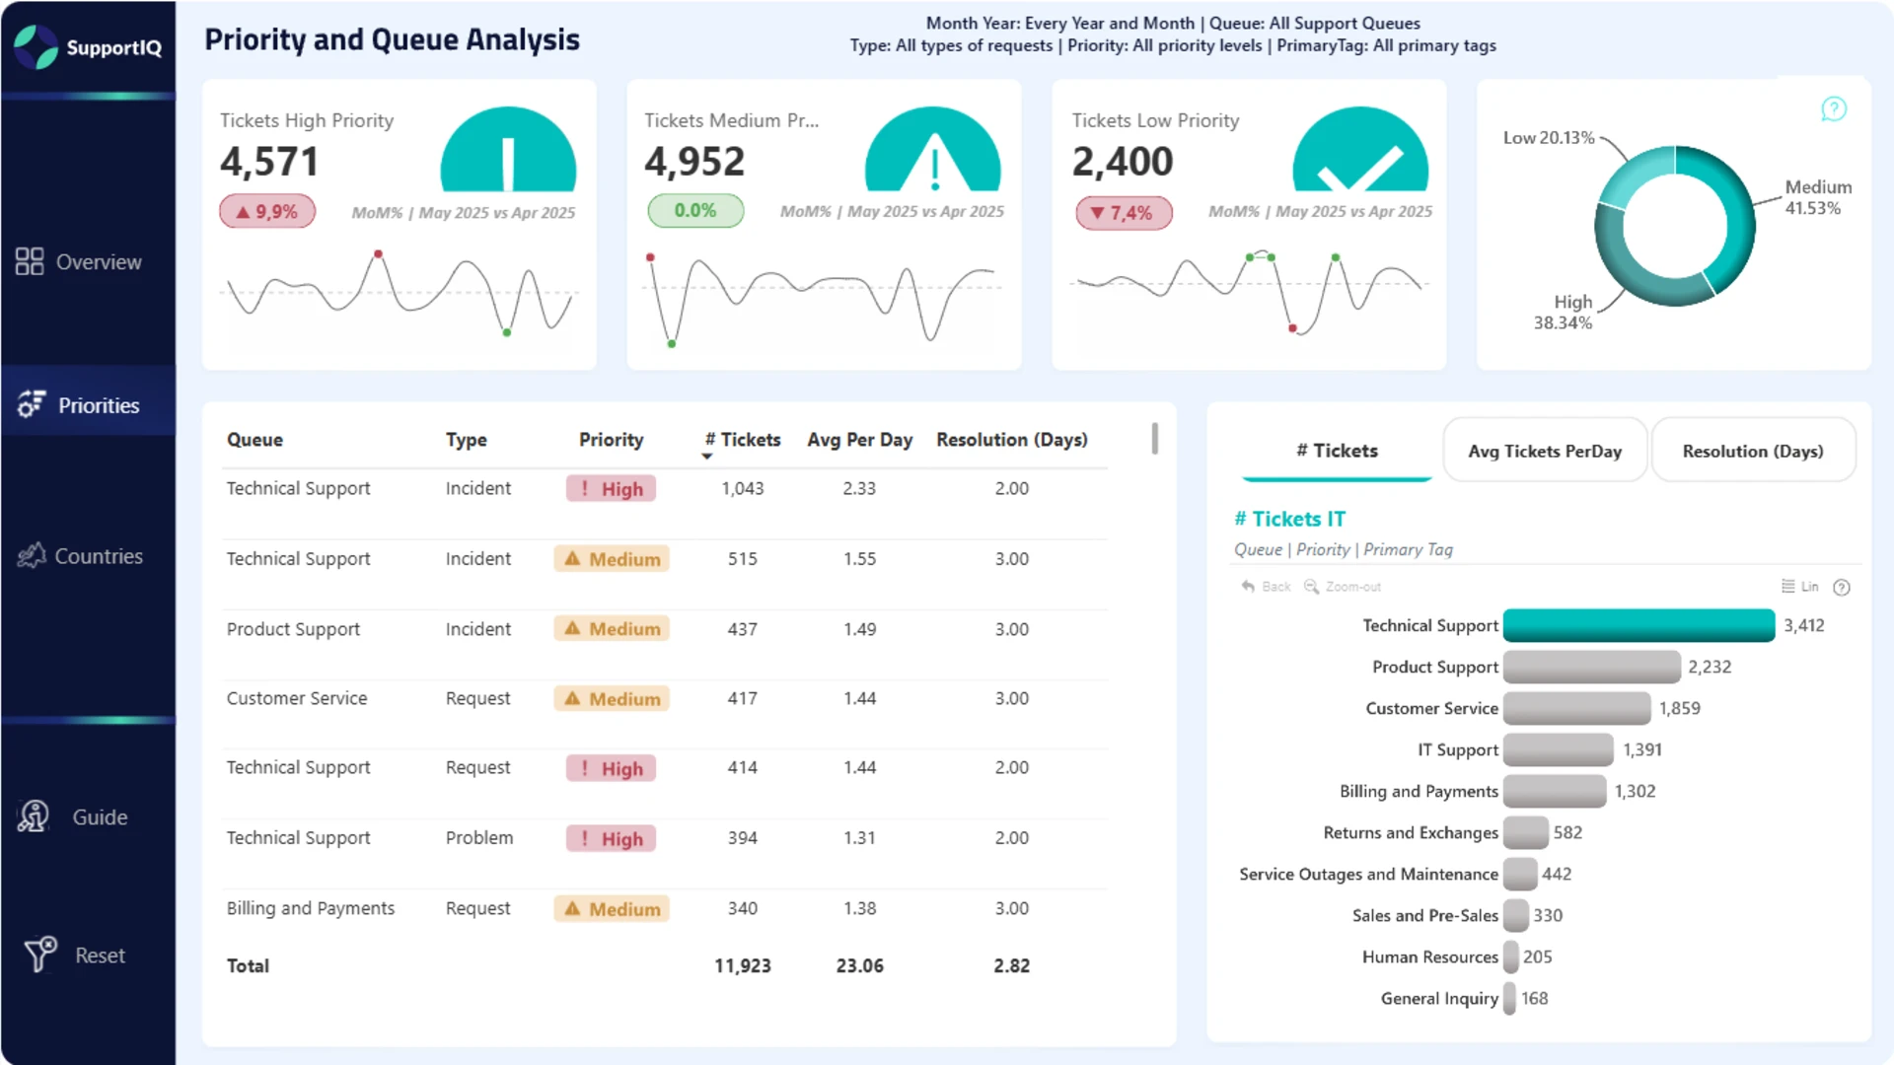The image size is (1894, 1065).
Task: Click the '11,923' total tickets value
Action: click(743, 966)
